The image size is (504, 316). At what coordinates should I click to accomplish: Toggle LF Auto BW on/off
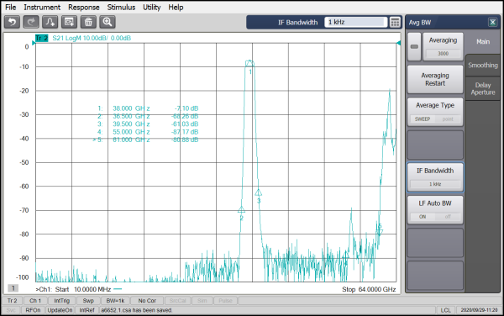point(435,217)
